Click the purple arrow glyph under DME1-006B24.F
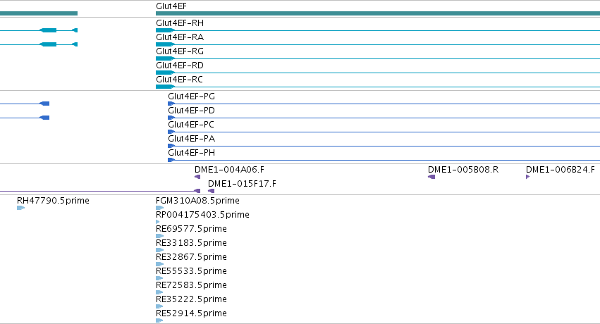The image size is (600, 324). pyautogui.click(x=527, y=177)
